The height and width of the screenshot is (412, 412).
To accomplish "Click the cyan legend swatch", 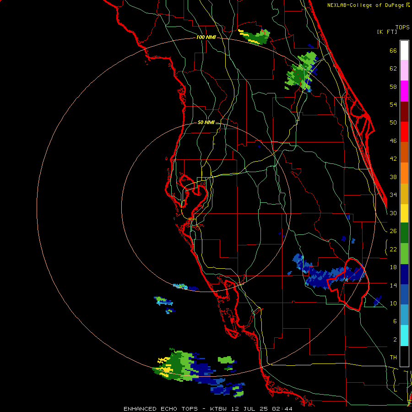I will (x=404, y=336).
